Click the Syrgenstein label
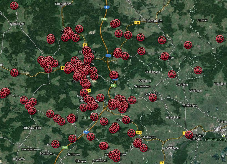This screenshot has height=164, width=227. click(x=142, y=86)
